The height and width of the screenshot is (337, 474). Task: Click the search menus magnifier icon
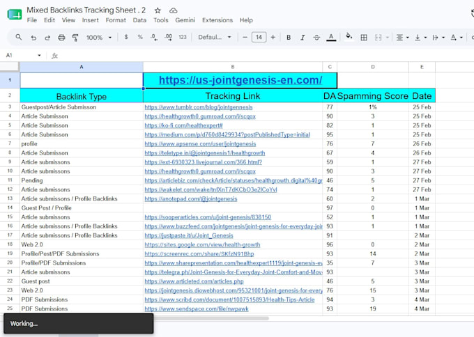(18, 37)
